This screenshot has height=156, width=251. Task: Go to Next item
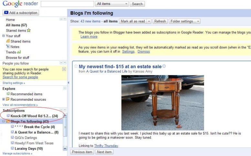click(104, 152)
